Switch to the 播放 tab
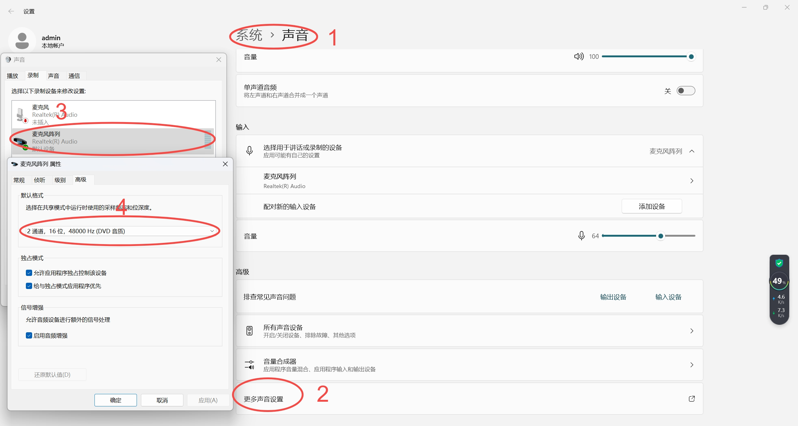Viewport: 798px width, 426px height. [12, 76]
